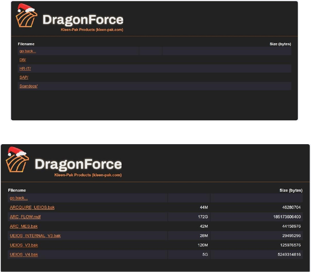Open the HR-IT/ folder

25,68
